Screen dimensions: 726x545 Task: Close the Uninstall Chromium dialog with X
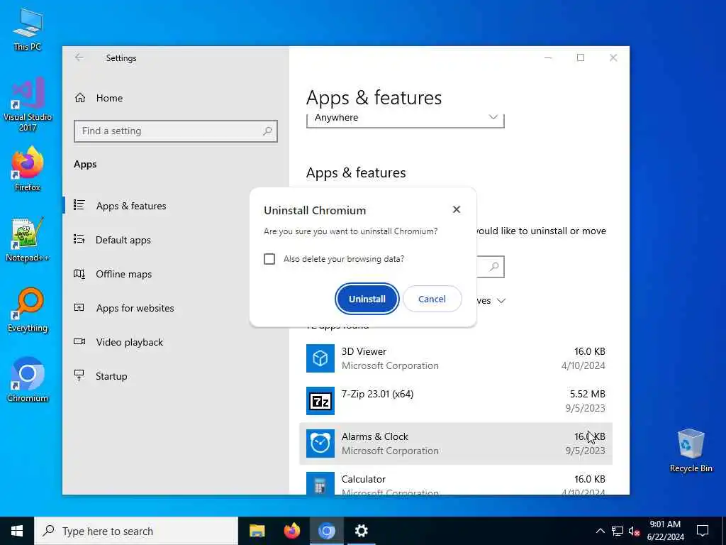(457, 209)
